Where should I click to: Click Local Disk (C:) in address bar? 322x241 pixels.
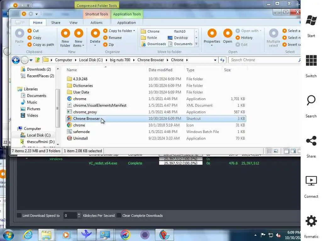[91, 60]
